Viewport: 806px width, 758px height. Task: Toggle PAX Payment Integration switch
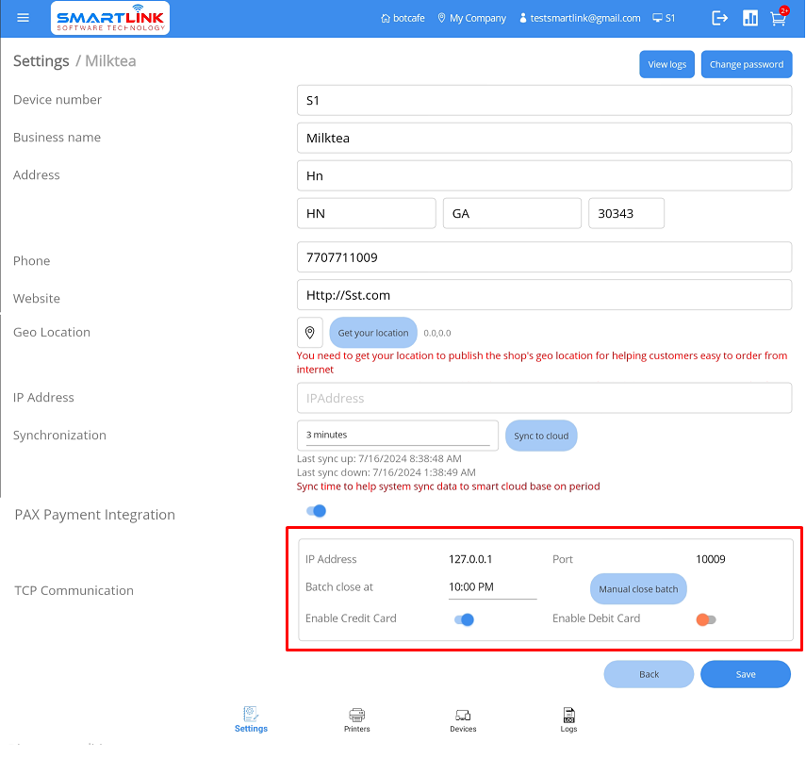tap(317, 511)
